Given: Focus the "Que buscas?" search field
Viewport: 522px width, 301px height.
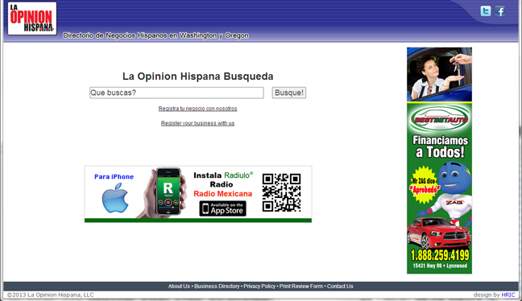Looking at the screenshot, I should point(176,93).
